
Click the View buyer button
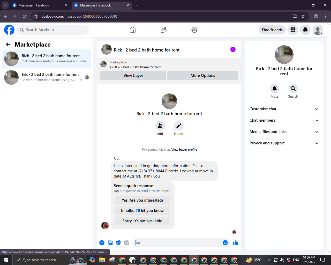pos(133,76)
